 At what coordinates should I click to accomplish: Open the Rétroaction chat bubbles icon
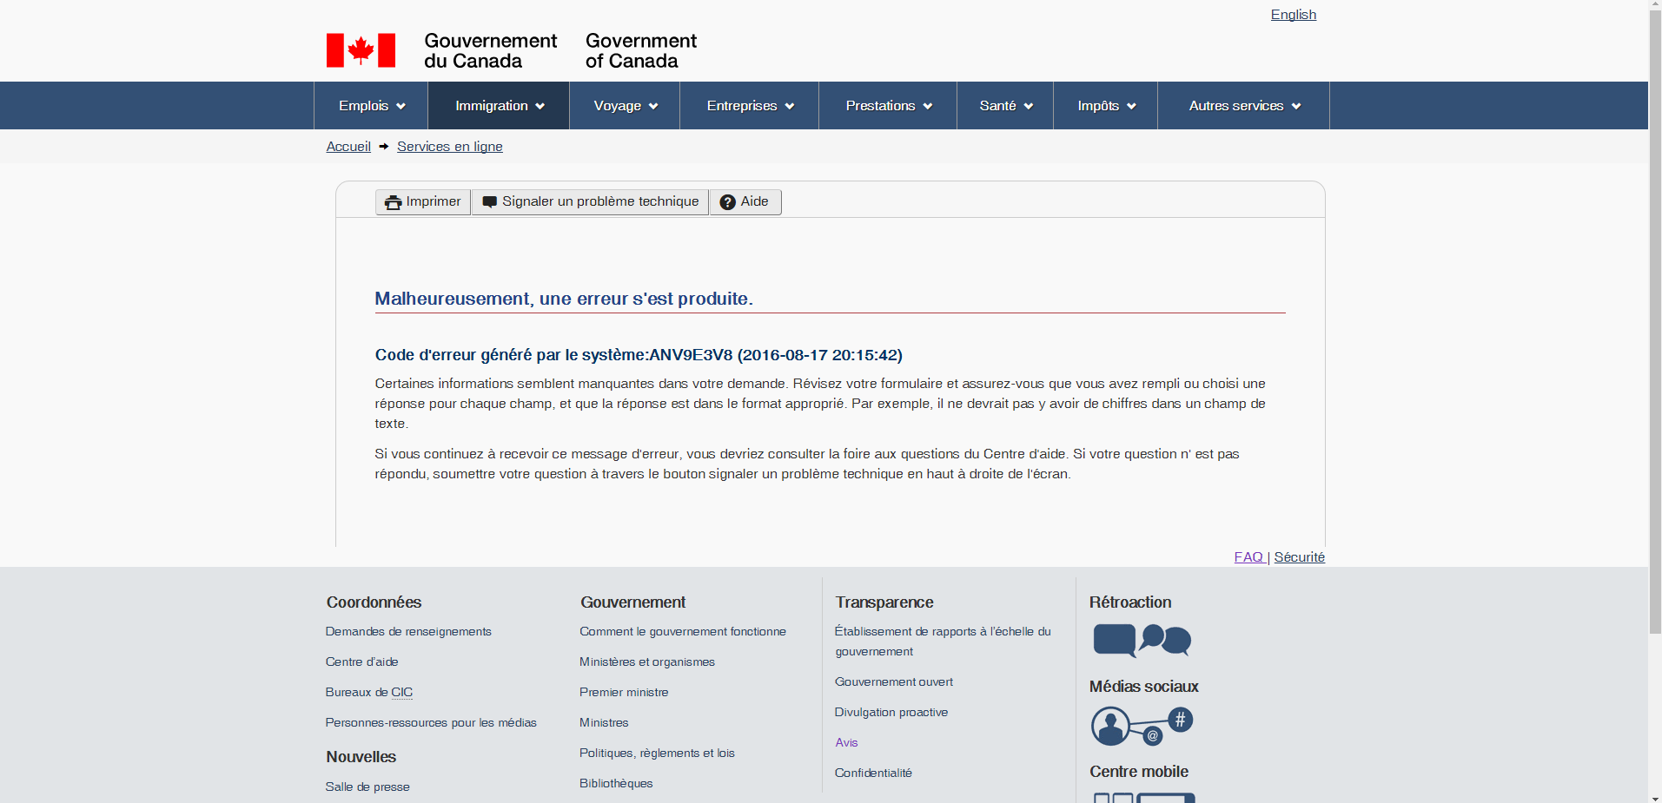click(x=1142, y=641)
